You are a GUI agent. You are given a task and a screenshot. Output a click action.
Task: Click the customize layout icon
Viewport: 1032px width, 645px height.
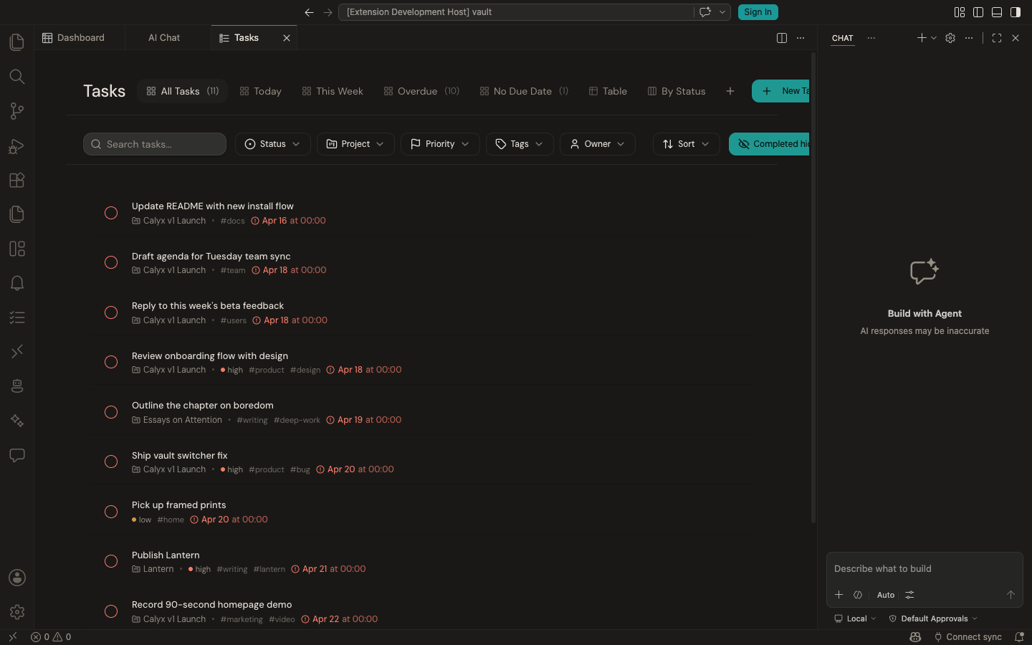click(x=960, y=12)
